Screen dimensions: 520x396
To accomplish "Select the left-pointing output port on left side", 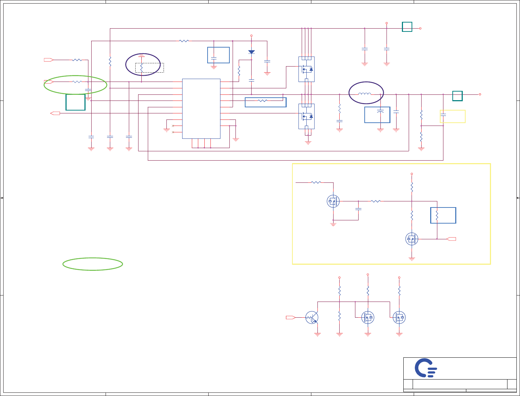I will click(x=55, y=113).
